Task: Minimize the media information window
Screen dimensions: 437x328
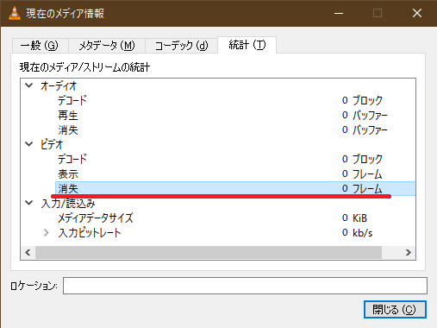Action: (339, 13)
